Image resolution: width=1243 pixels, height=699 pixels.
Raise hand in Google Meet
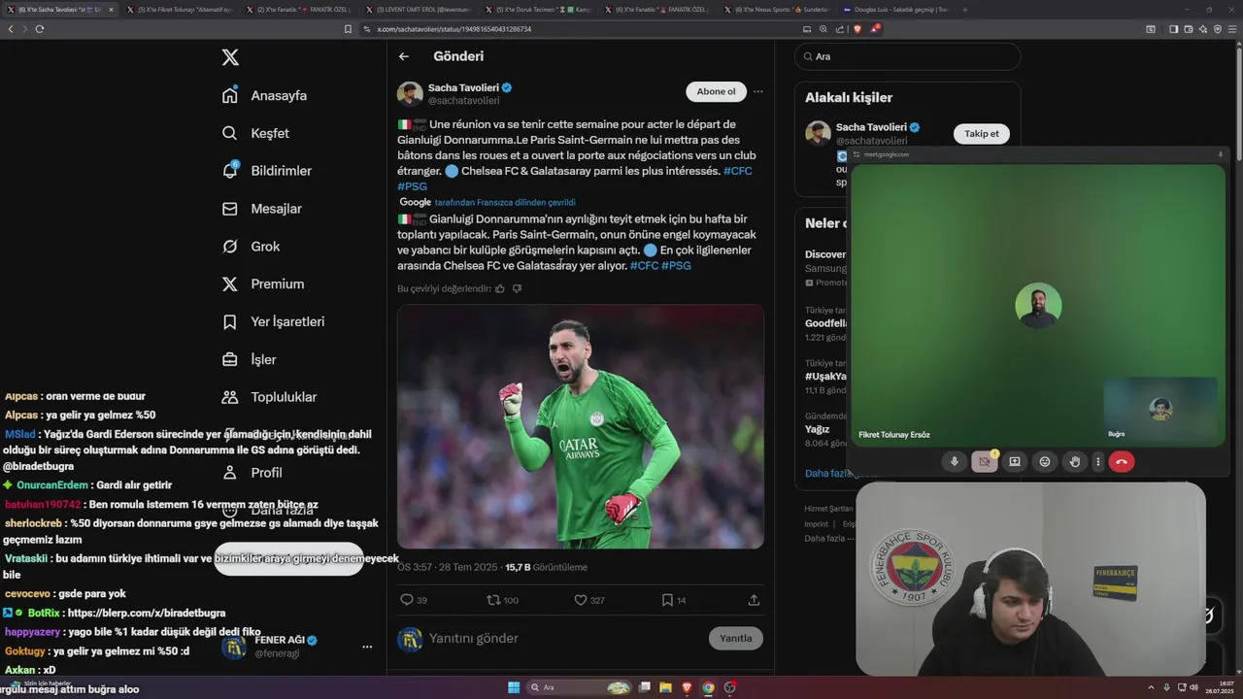[x=1075, y=462]
